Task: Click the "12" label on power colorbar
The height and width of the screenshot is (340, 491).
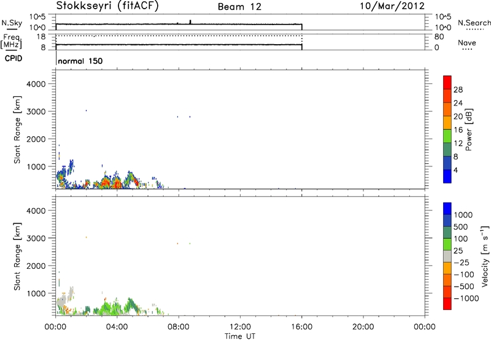Action: pos(458,144)
